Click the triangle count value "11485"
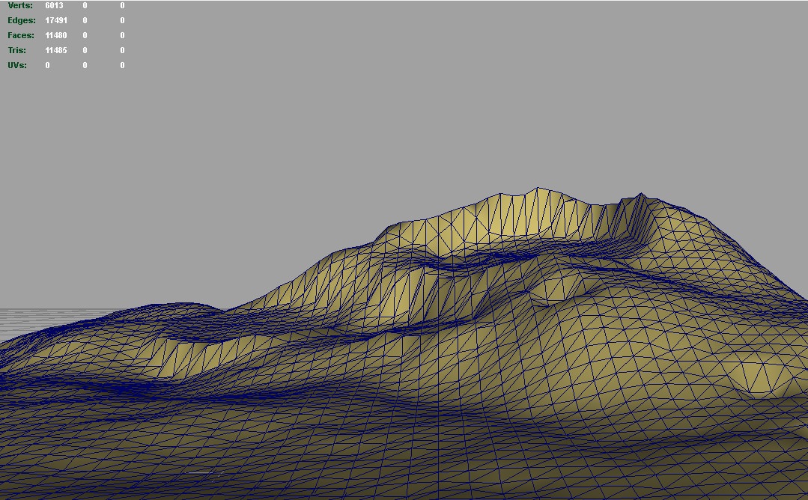The height and width of the screenshot is (500, 808). pos(56,50)
